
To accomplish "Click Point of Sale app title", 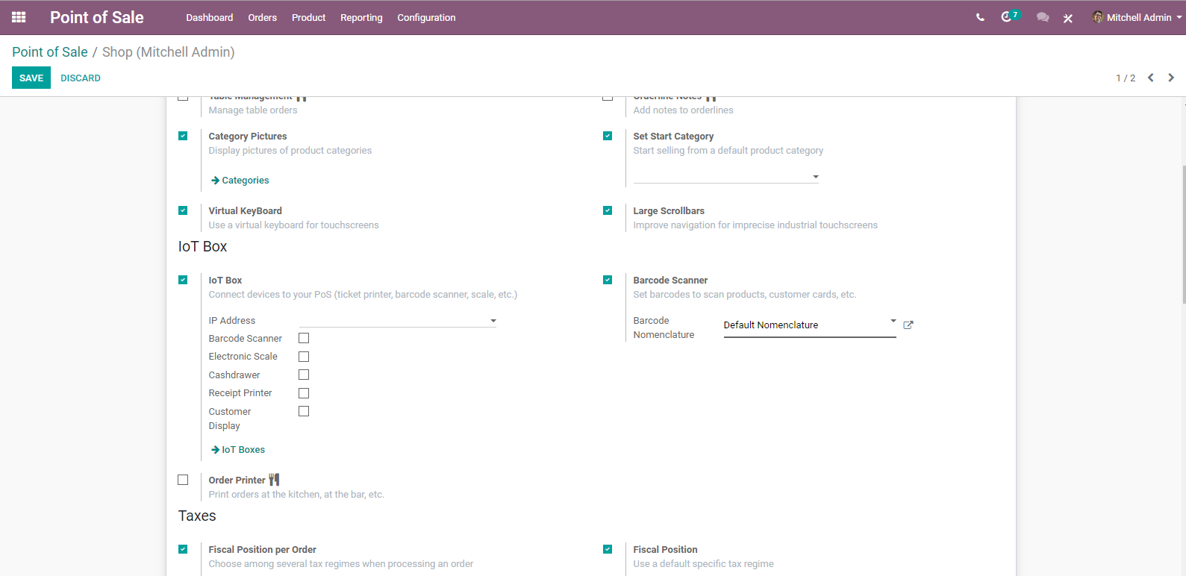I will coord(97,17).
